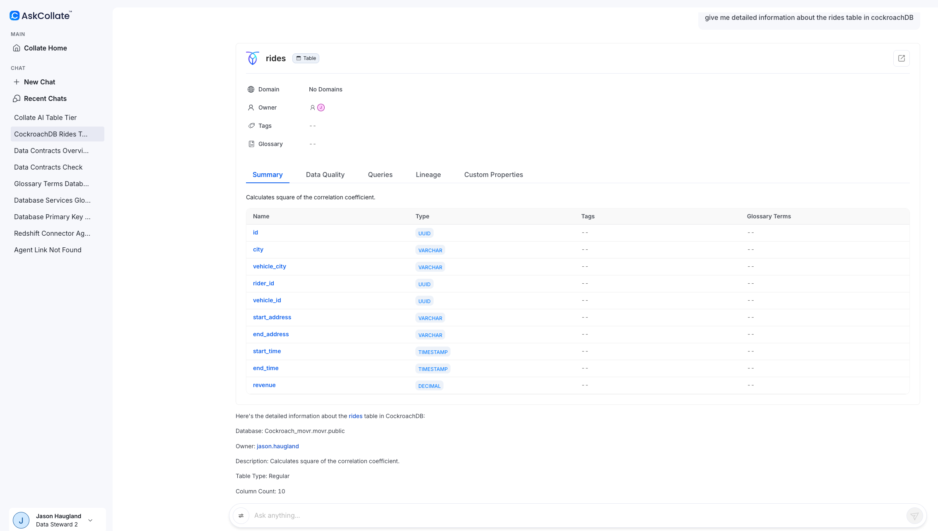Click the Name column header

coord(261,216)
